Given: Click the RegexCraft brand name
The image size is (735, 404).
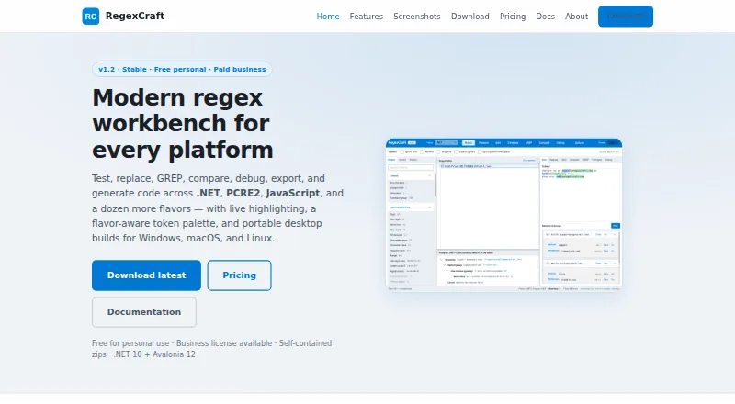Looking at the screenshot, I should coord(135,16).
